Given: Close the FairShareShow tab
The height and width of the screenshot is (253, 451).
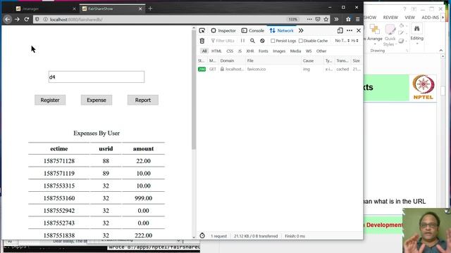Looking at the screenshot, I should click(x=140, y=9).
